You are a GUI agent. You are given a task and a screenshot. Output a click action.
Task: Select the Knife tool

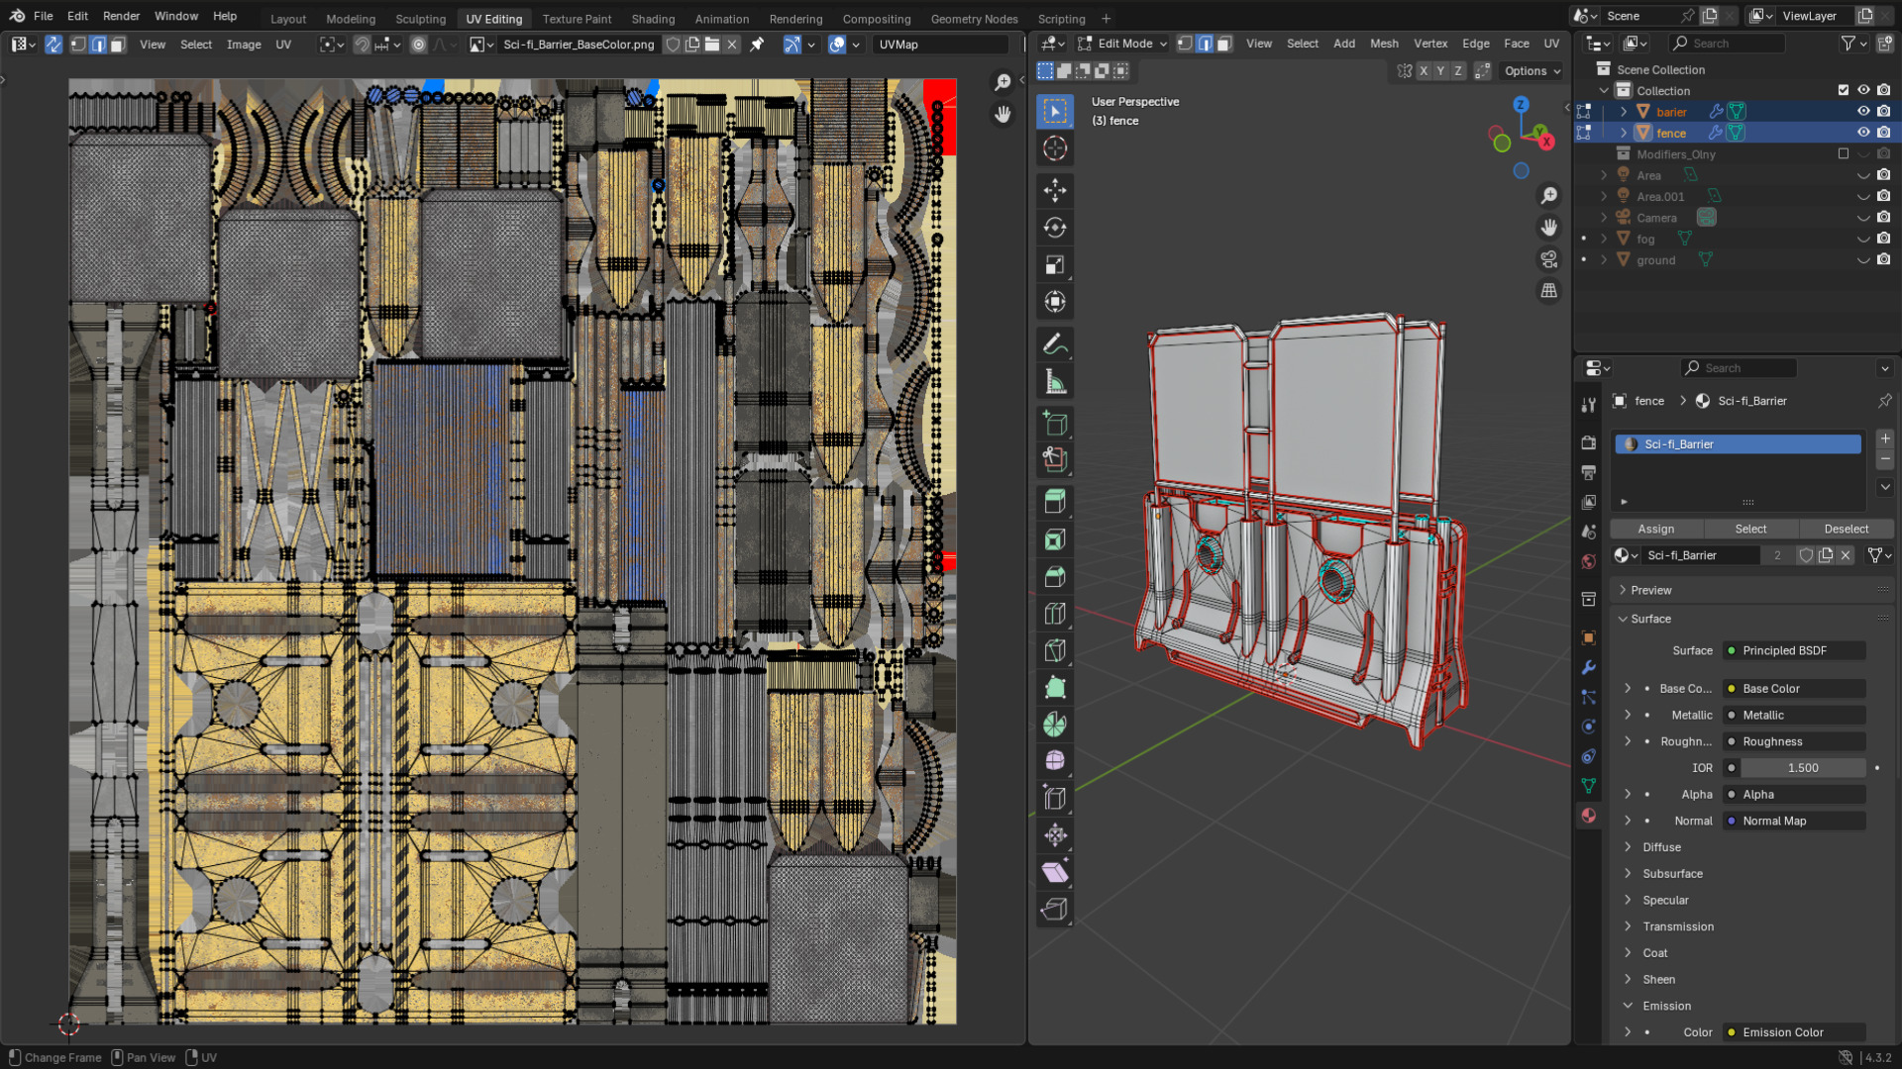tap(1055, 650)
